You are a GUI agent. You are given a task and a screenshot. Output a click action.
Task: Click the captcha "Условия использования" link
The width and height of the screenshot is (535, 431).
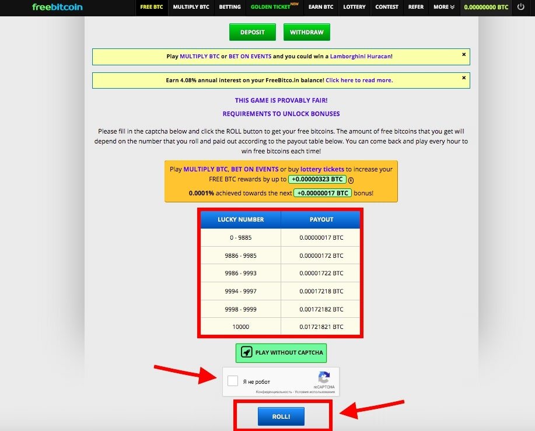(315, 392)
